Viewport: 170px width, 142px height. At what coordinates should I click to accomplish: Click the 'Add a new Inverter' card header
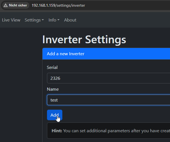pos(106,54)
